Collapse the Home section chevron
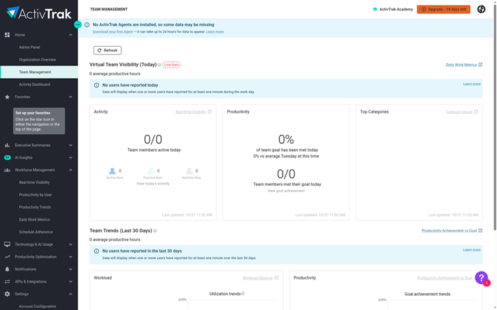497x310 pixels. (71, 35)
